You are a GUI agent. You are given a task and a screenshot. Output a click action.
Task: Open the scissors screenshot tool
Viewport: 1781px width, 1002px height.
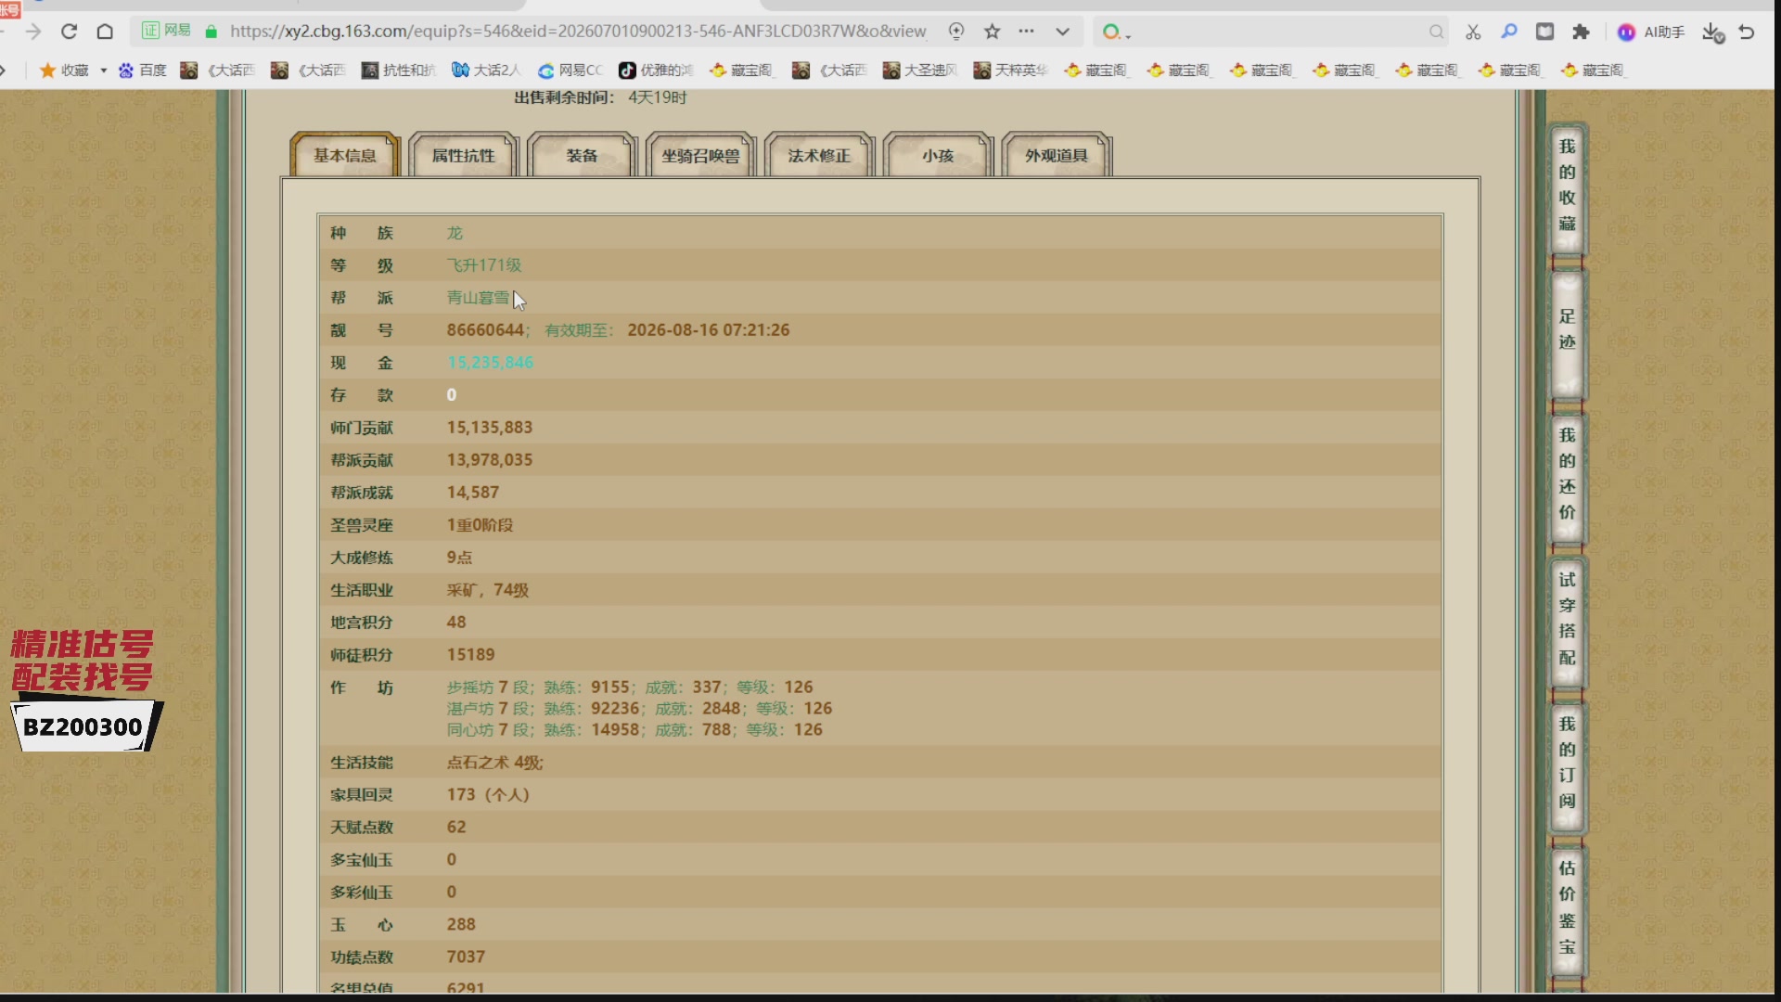[x=1473, y=32]
